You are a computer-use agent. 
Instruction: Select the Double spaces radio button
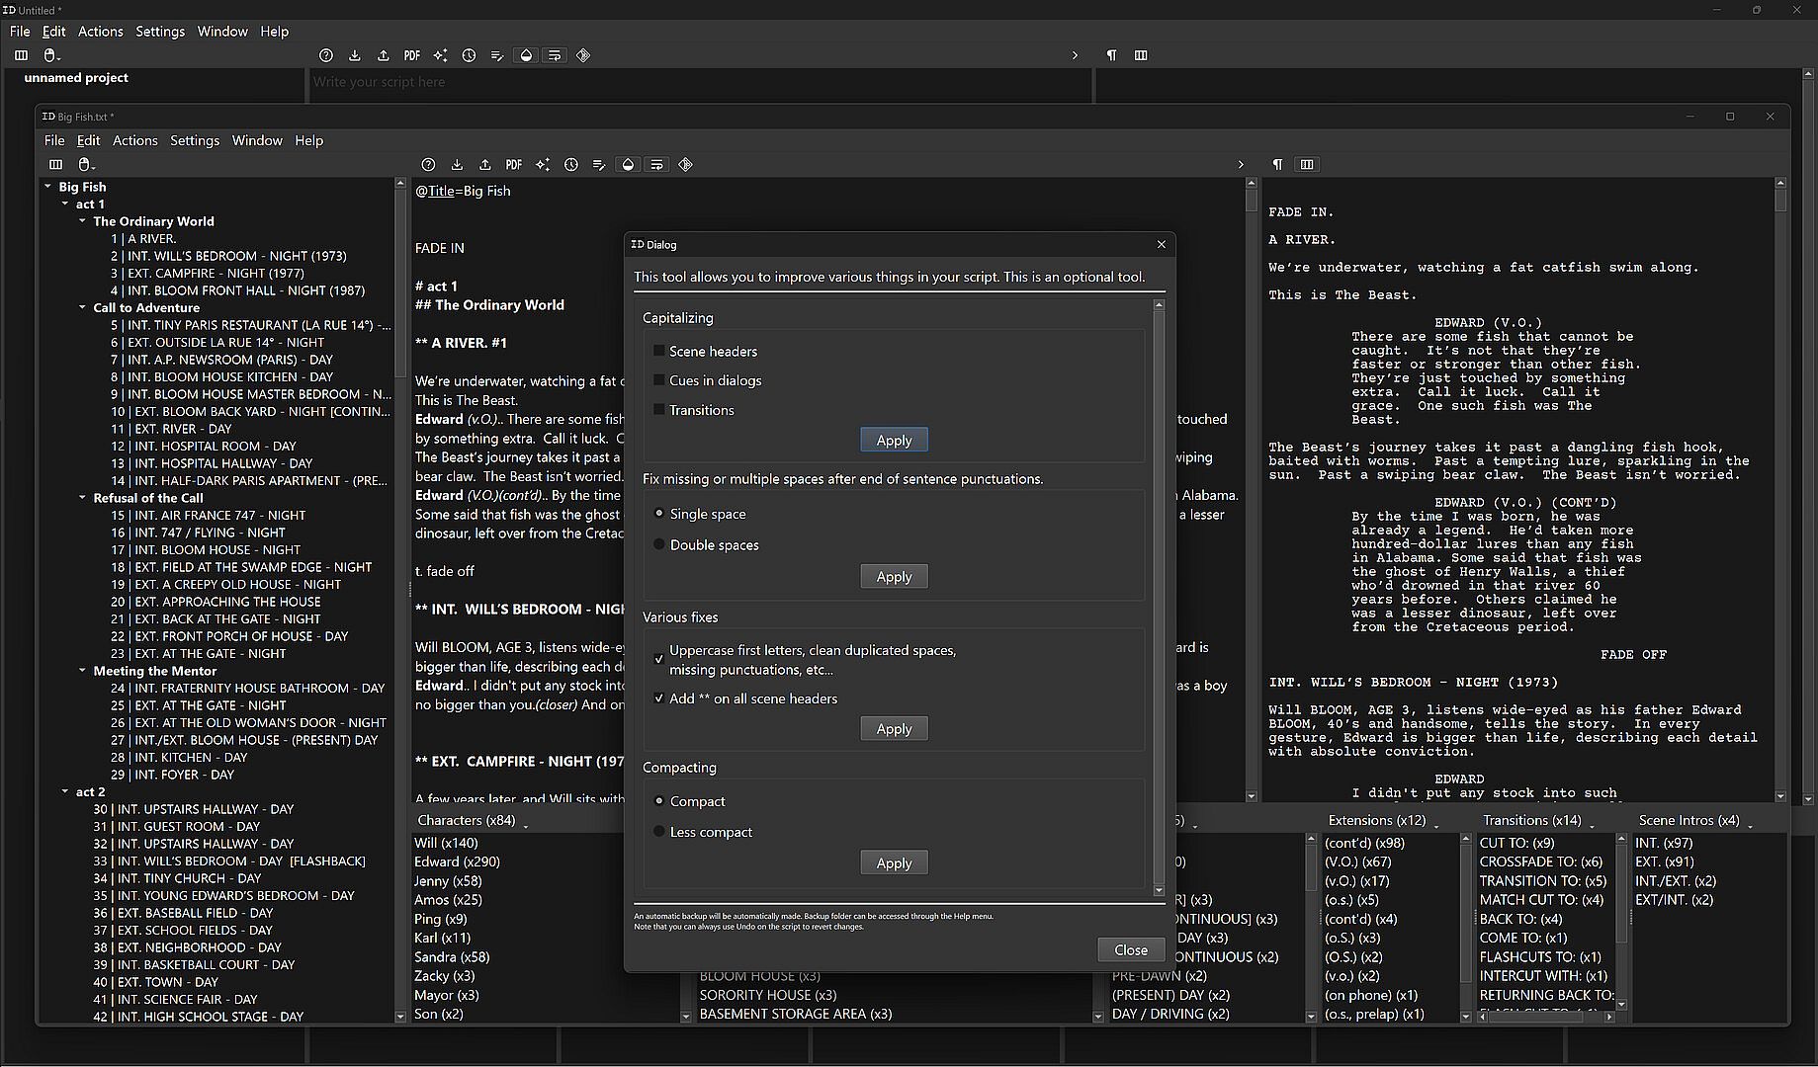tap(659, 544)
